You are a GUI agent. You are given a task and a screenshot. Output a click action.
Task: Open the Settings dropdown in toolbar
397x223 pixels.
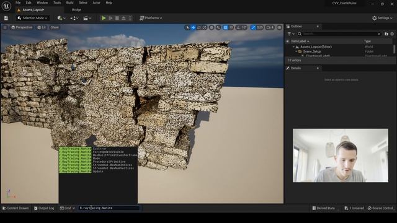[x=382, y=18]
